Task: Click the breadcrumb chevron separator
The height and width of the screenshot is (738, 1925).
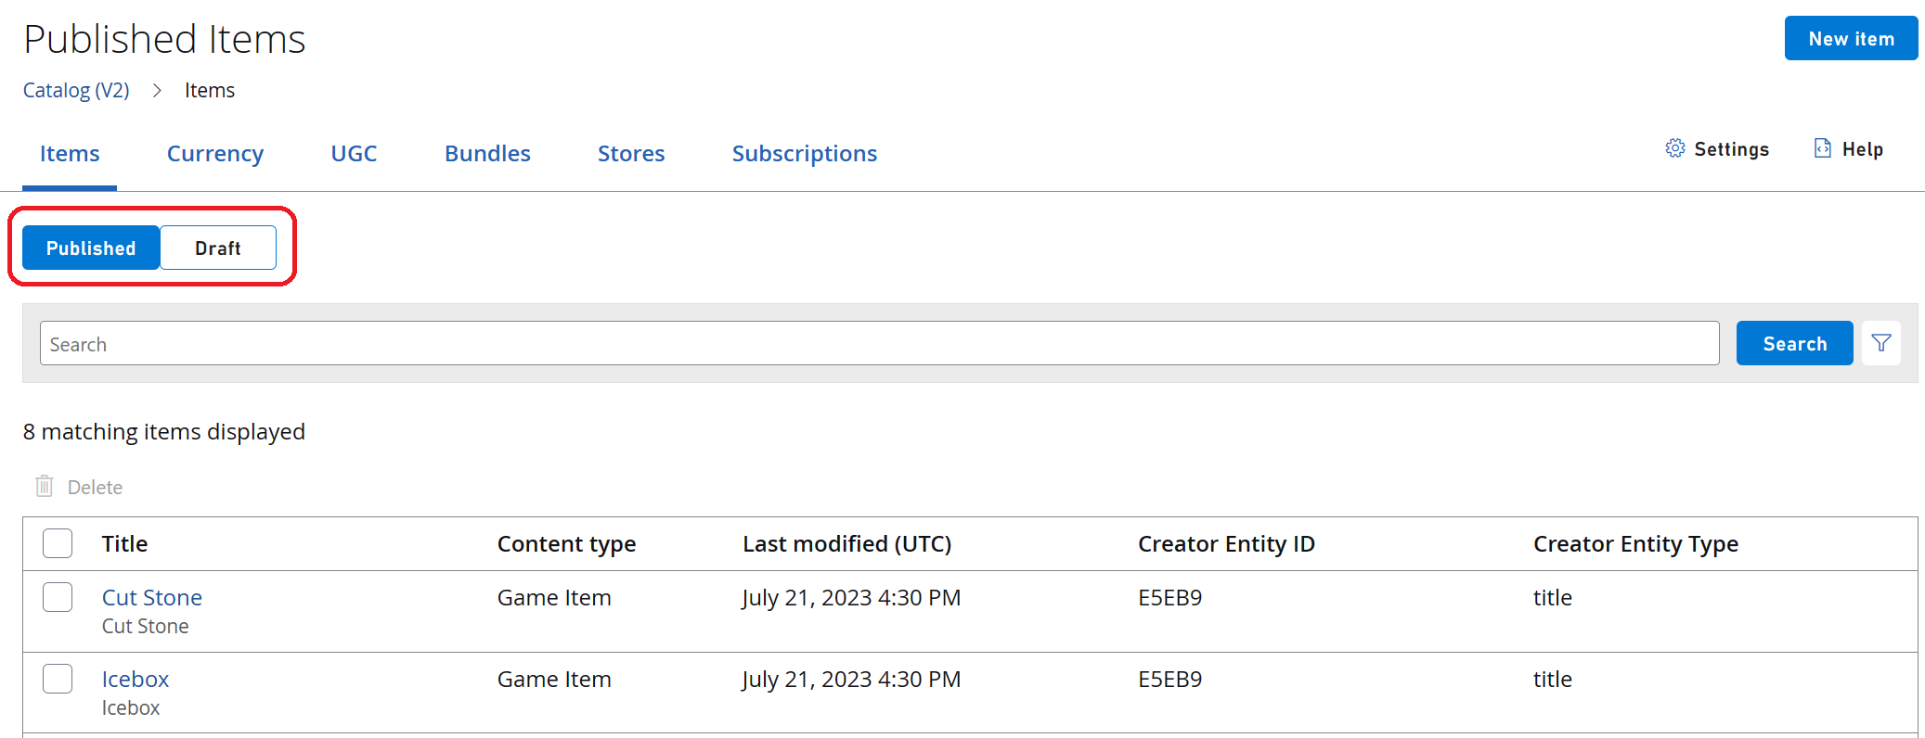Action: point(157,90)
